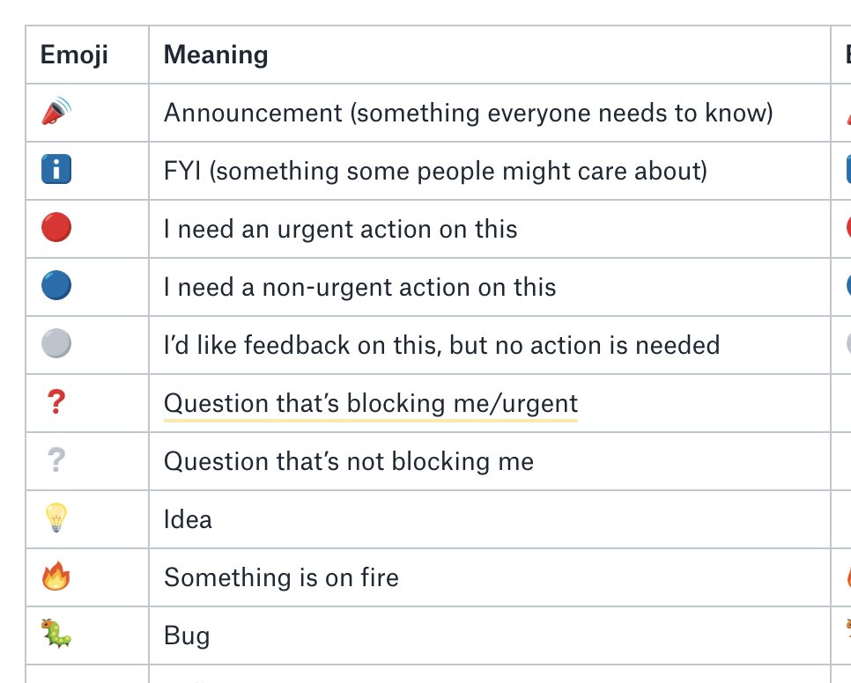851x683 pixels.
Task: Click the gray question mark emoji
Action: point(56,459)
